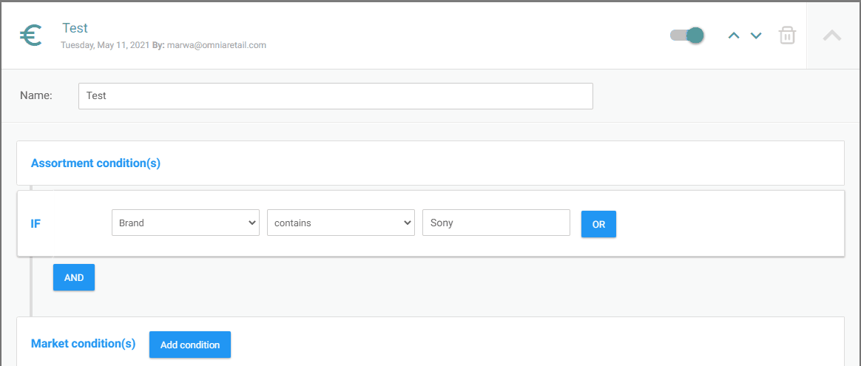The width and height of the screenshot is (861, 366).
Task: Delete the Test rule with trash icon
Action: pos(787,35)
